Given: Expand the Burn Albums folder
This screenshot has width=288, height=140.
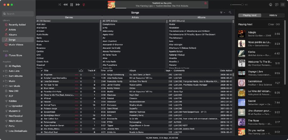Looking at the screenshot, I should tap(3, 76).
